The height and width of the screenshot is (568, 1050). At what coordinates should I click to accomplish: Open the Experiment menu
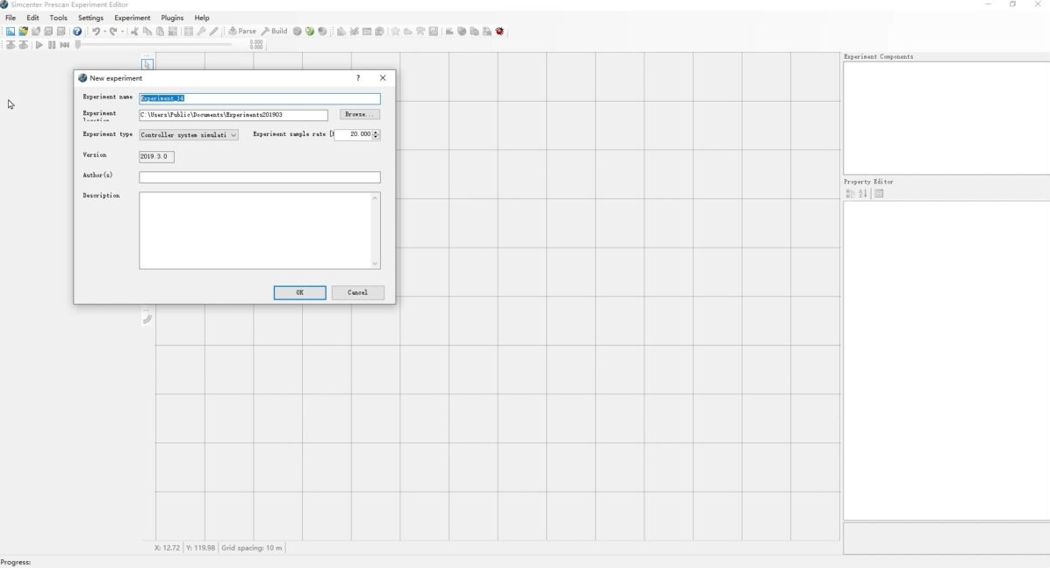pos(132,18)
